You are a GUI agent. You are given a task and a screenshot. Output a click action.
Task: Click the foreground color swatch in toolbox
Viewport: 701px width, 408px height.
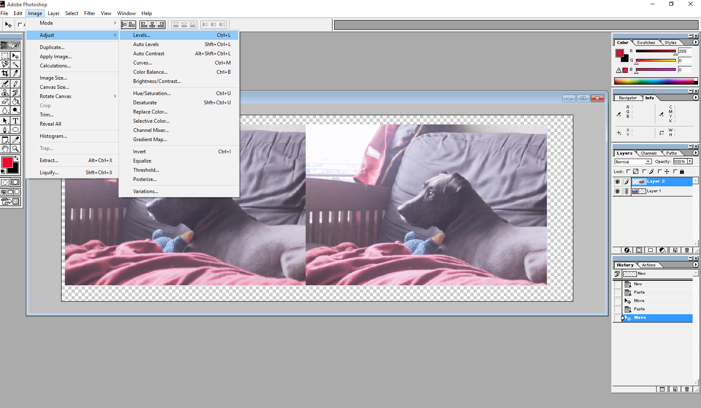(x=7, y=162)
